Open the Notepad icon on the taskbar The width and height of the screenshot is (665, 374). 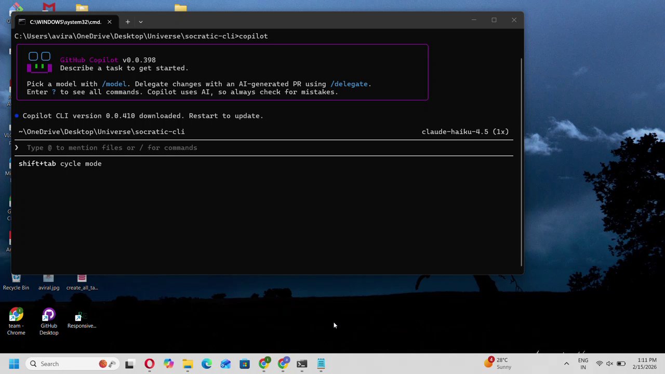[321, 364]
